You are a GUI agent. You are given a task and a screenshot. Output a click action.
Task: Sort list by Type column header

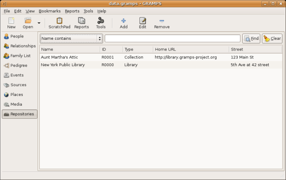tap(137, 49)
